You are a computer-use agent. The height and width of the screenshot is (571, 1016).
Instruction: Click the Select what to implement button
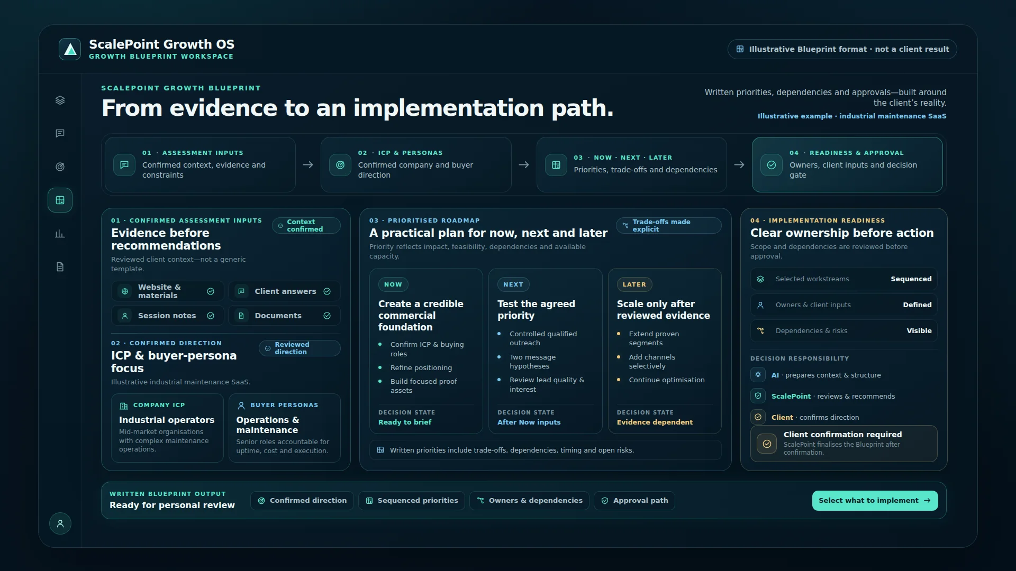(x=875, y=501)
